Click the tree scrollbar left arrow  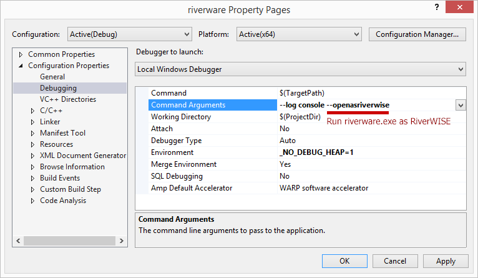tap(18, 241)
